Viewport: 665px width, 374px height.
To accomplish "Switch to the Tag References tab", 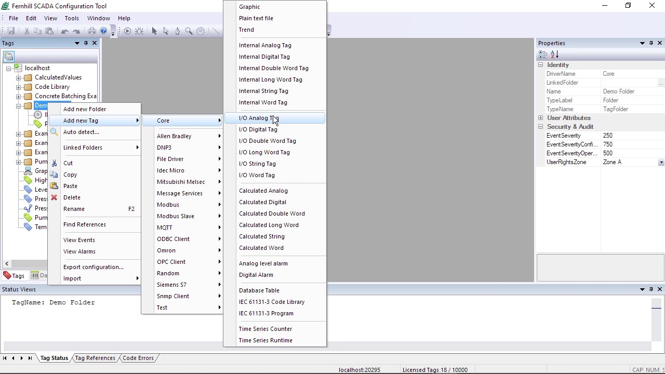I will (x=95, y=358).
